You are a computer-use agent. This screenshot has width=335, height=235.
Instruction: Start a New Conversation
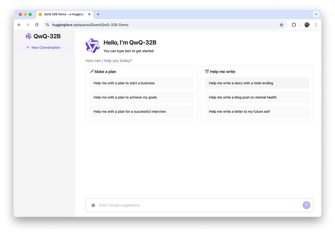click(x=43, y=48)
